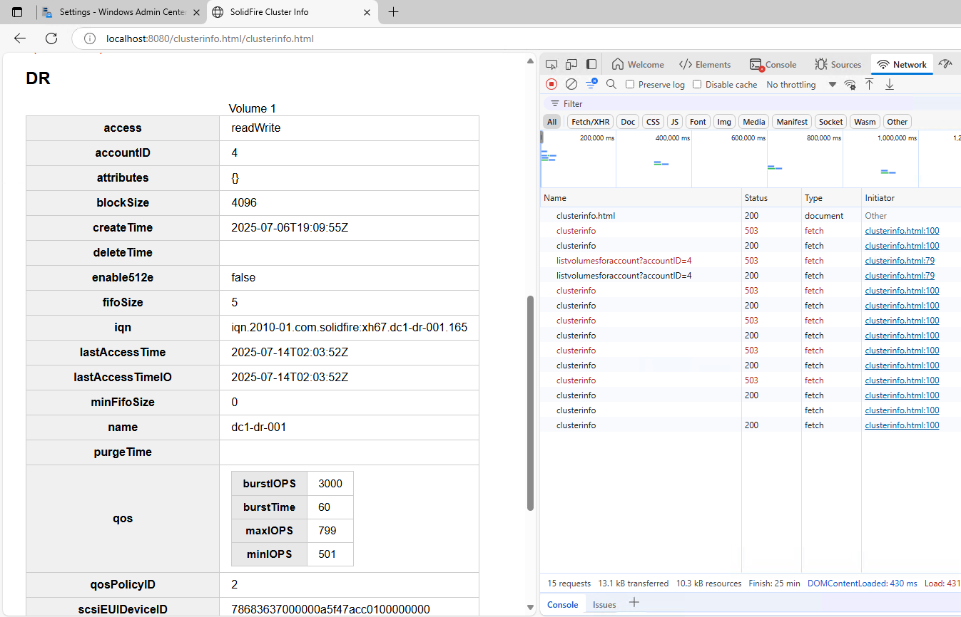Viewport: 961px width, 617px height.
Task: Filter requests by All types
Action: pyautogui.click(x=551, y=122)
